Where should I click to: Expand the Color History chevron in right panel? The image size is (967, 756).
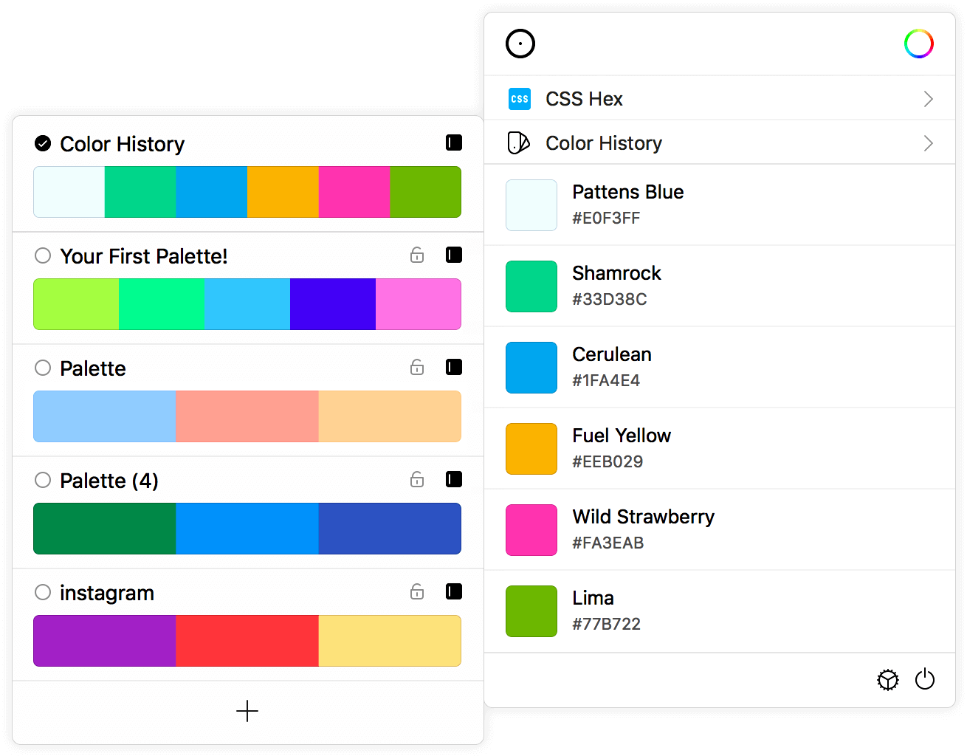tap(928, 143)
